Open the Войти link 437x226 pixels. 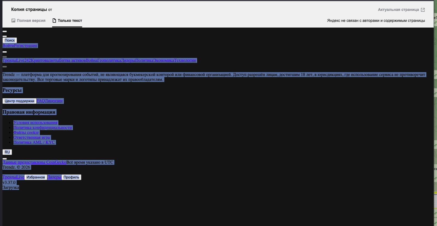pyautogui.click(x=8, y=46)
